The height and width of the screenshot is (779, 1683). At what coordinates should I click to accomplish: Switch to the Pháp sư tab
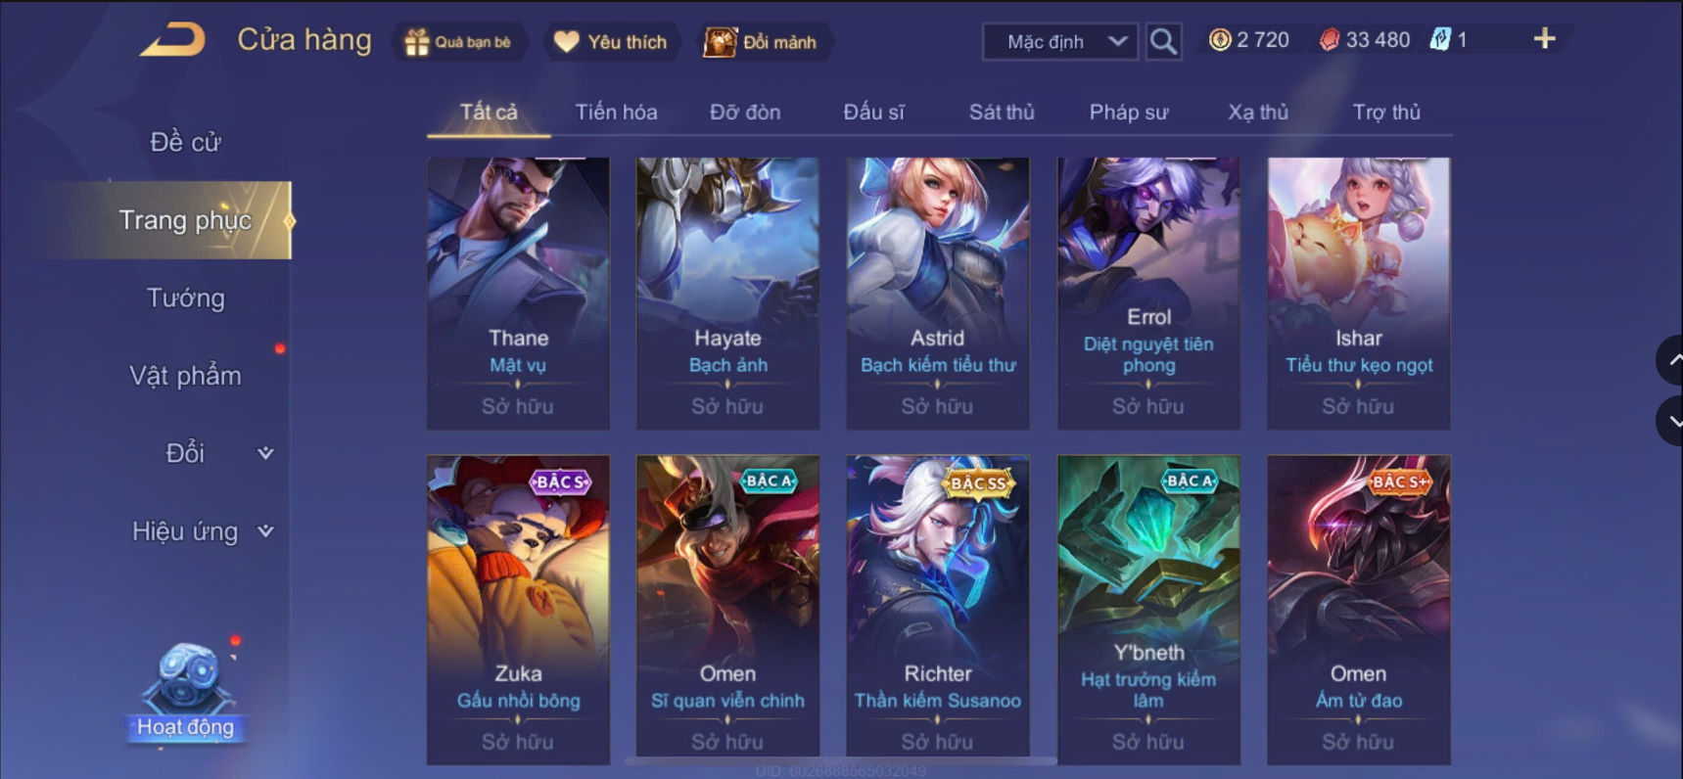1129,113
